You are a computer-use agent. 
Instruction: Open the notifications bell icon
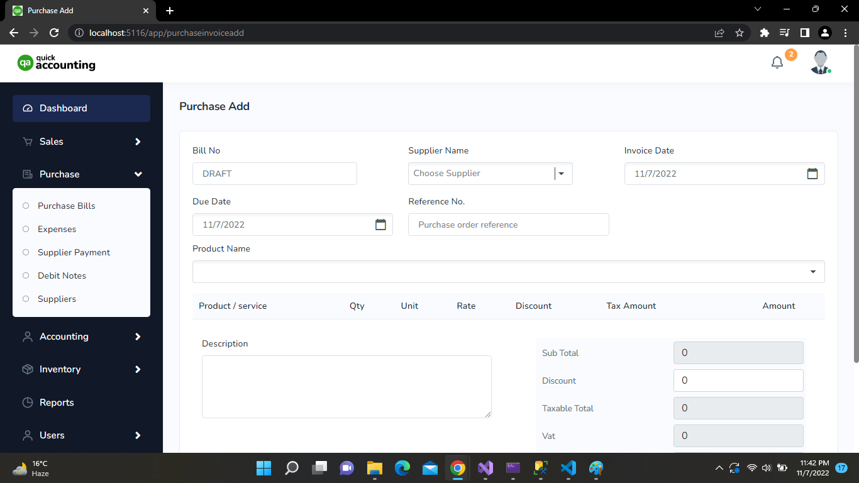click(x=777, y=63)
